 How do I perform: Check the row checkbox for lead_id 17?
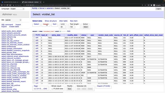click(x=34, y=75)
